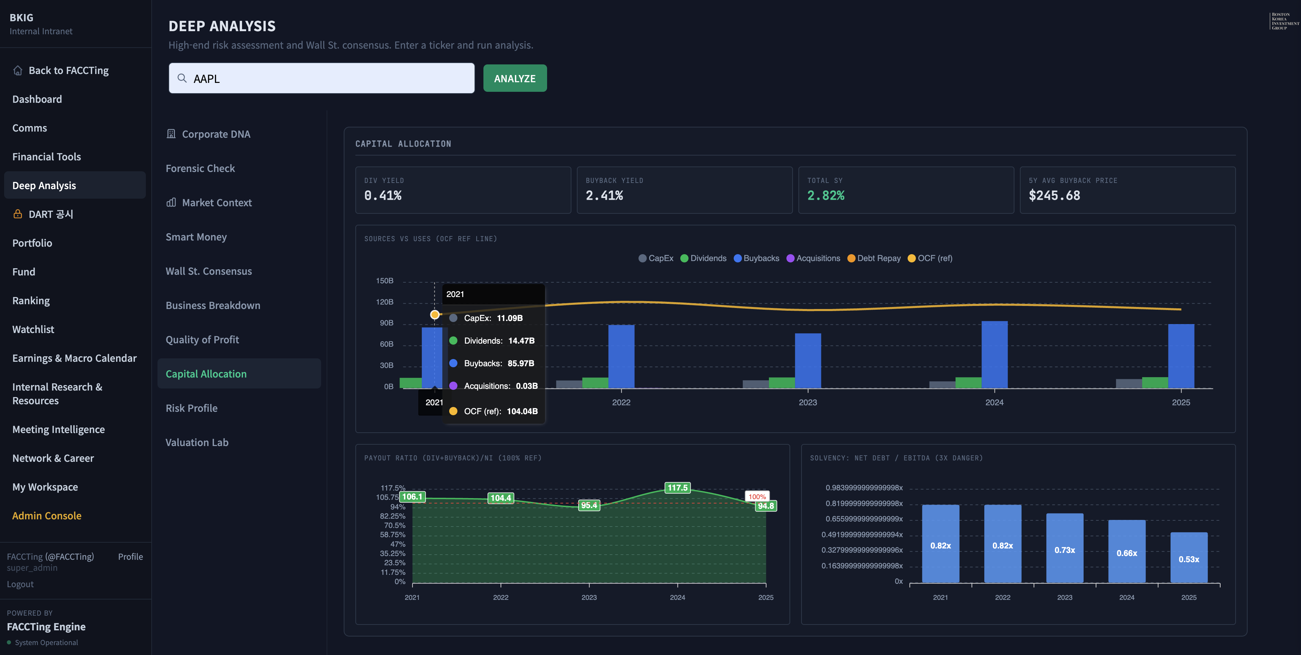This screenshot has height=655, width=1301.
Task: Open the Risk Profile section
Action: pos(191,408)
